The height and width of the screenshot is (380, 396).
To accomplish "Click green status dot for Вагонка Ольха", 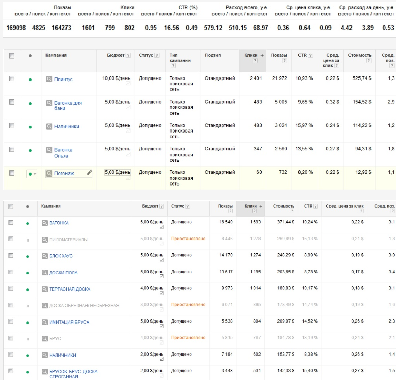I will [x=30, y=150].
